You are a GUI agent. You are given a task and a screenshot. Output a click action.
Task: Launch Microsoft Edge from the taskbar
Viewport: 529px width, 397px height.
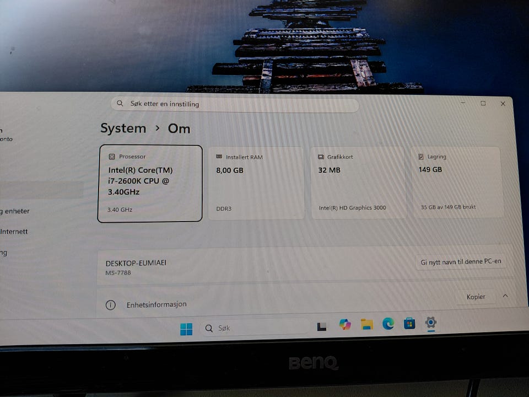coord(388,324)
